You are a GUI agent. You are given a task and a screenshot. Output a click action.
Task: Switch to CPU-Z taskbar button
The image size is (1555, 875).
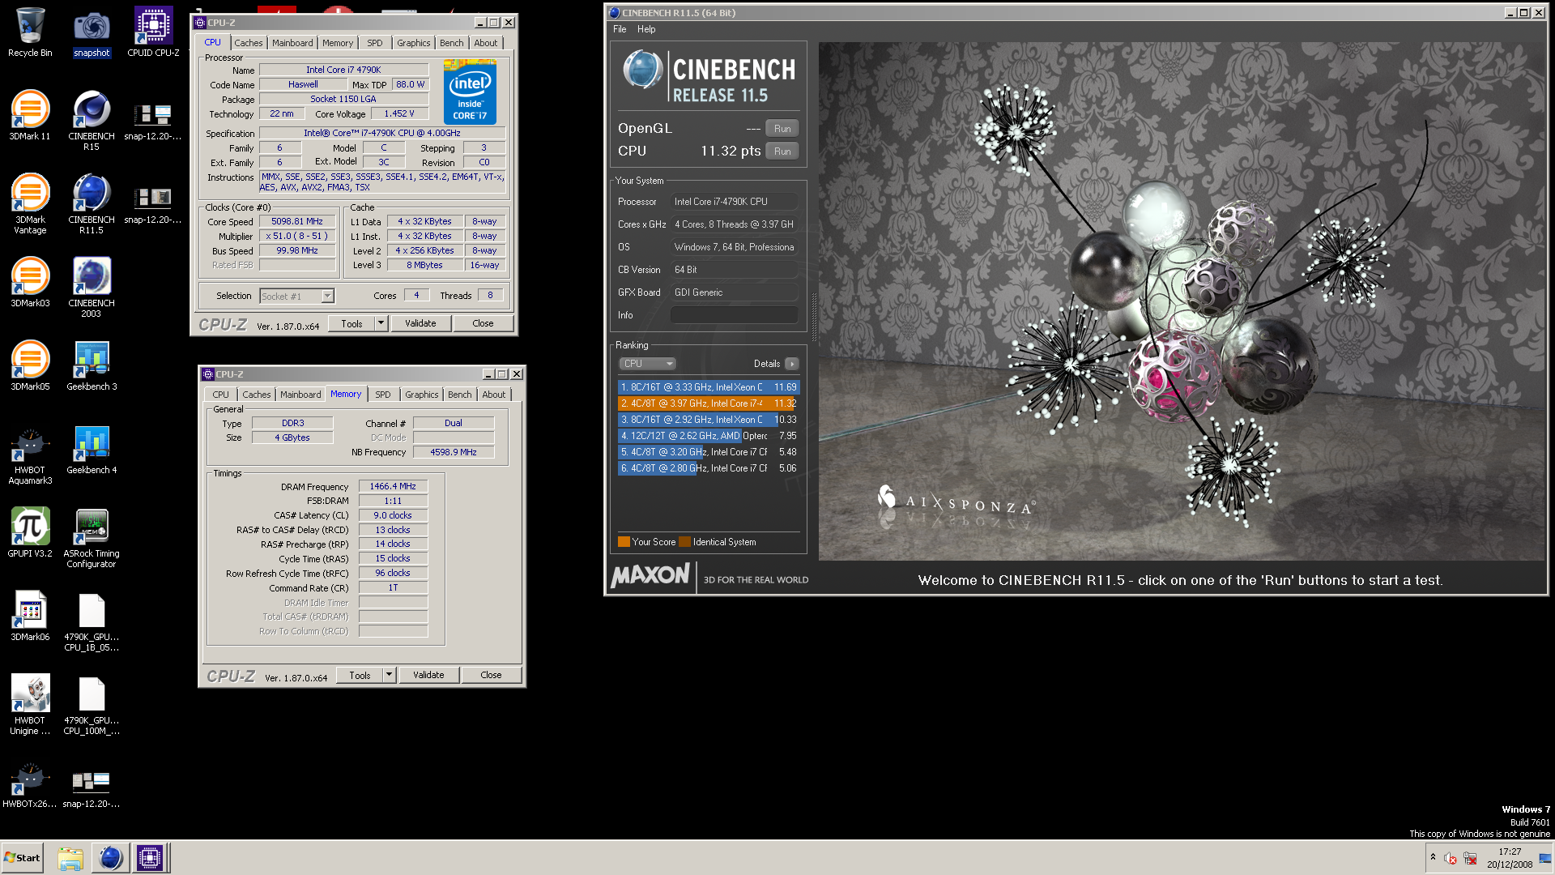[150, 857]
